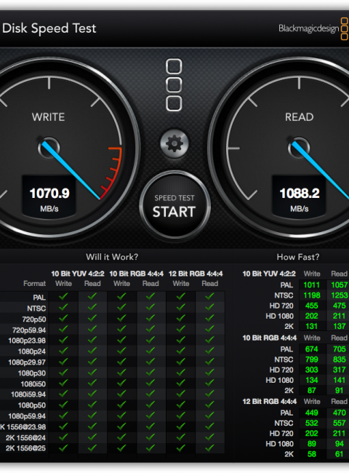Click the How Fast? heading
Screen dimensions: 349x473
(x=298, y=257)
